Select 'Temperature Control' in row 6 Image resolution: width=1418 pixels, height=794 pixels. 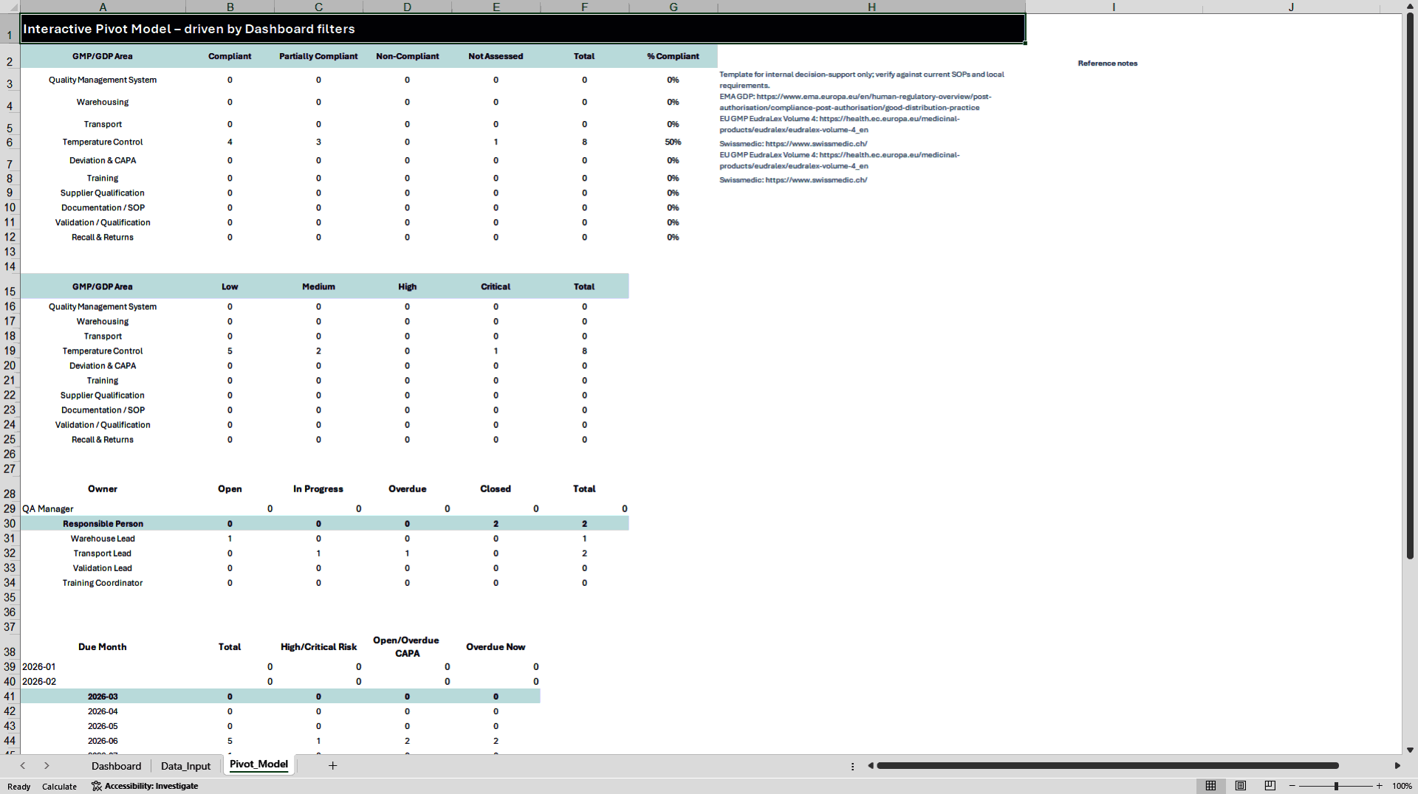103,142
